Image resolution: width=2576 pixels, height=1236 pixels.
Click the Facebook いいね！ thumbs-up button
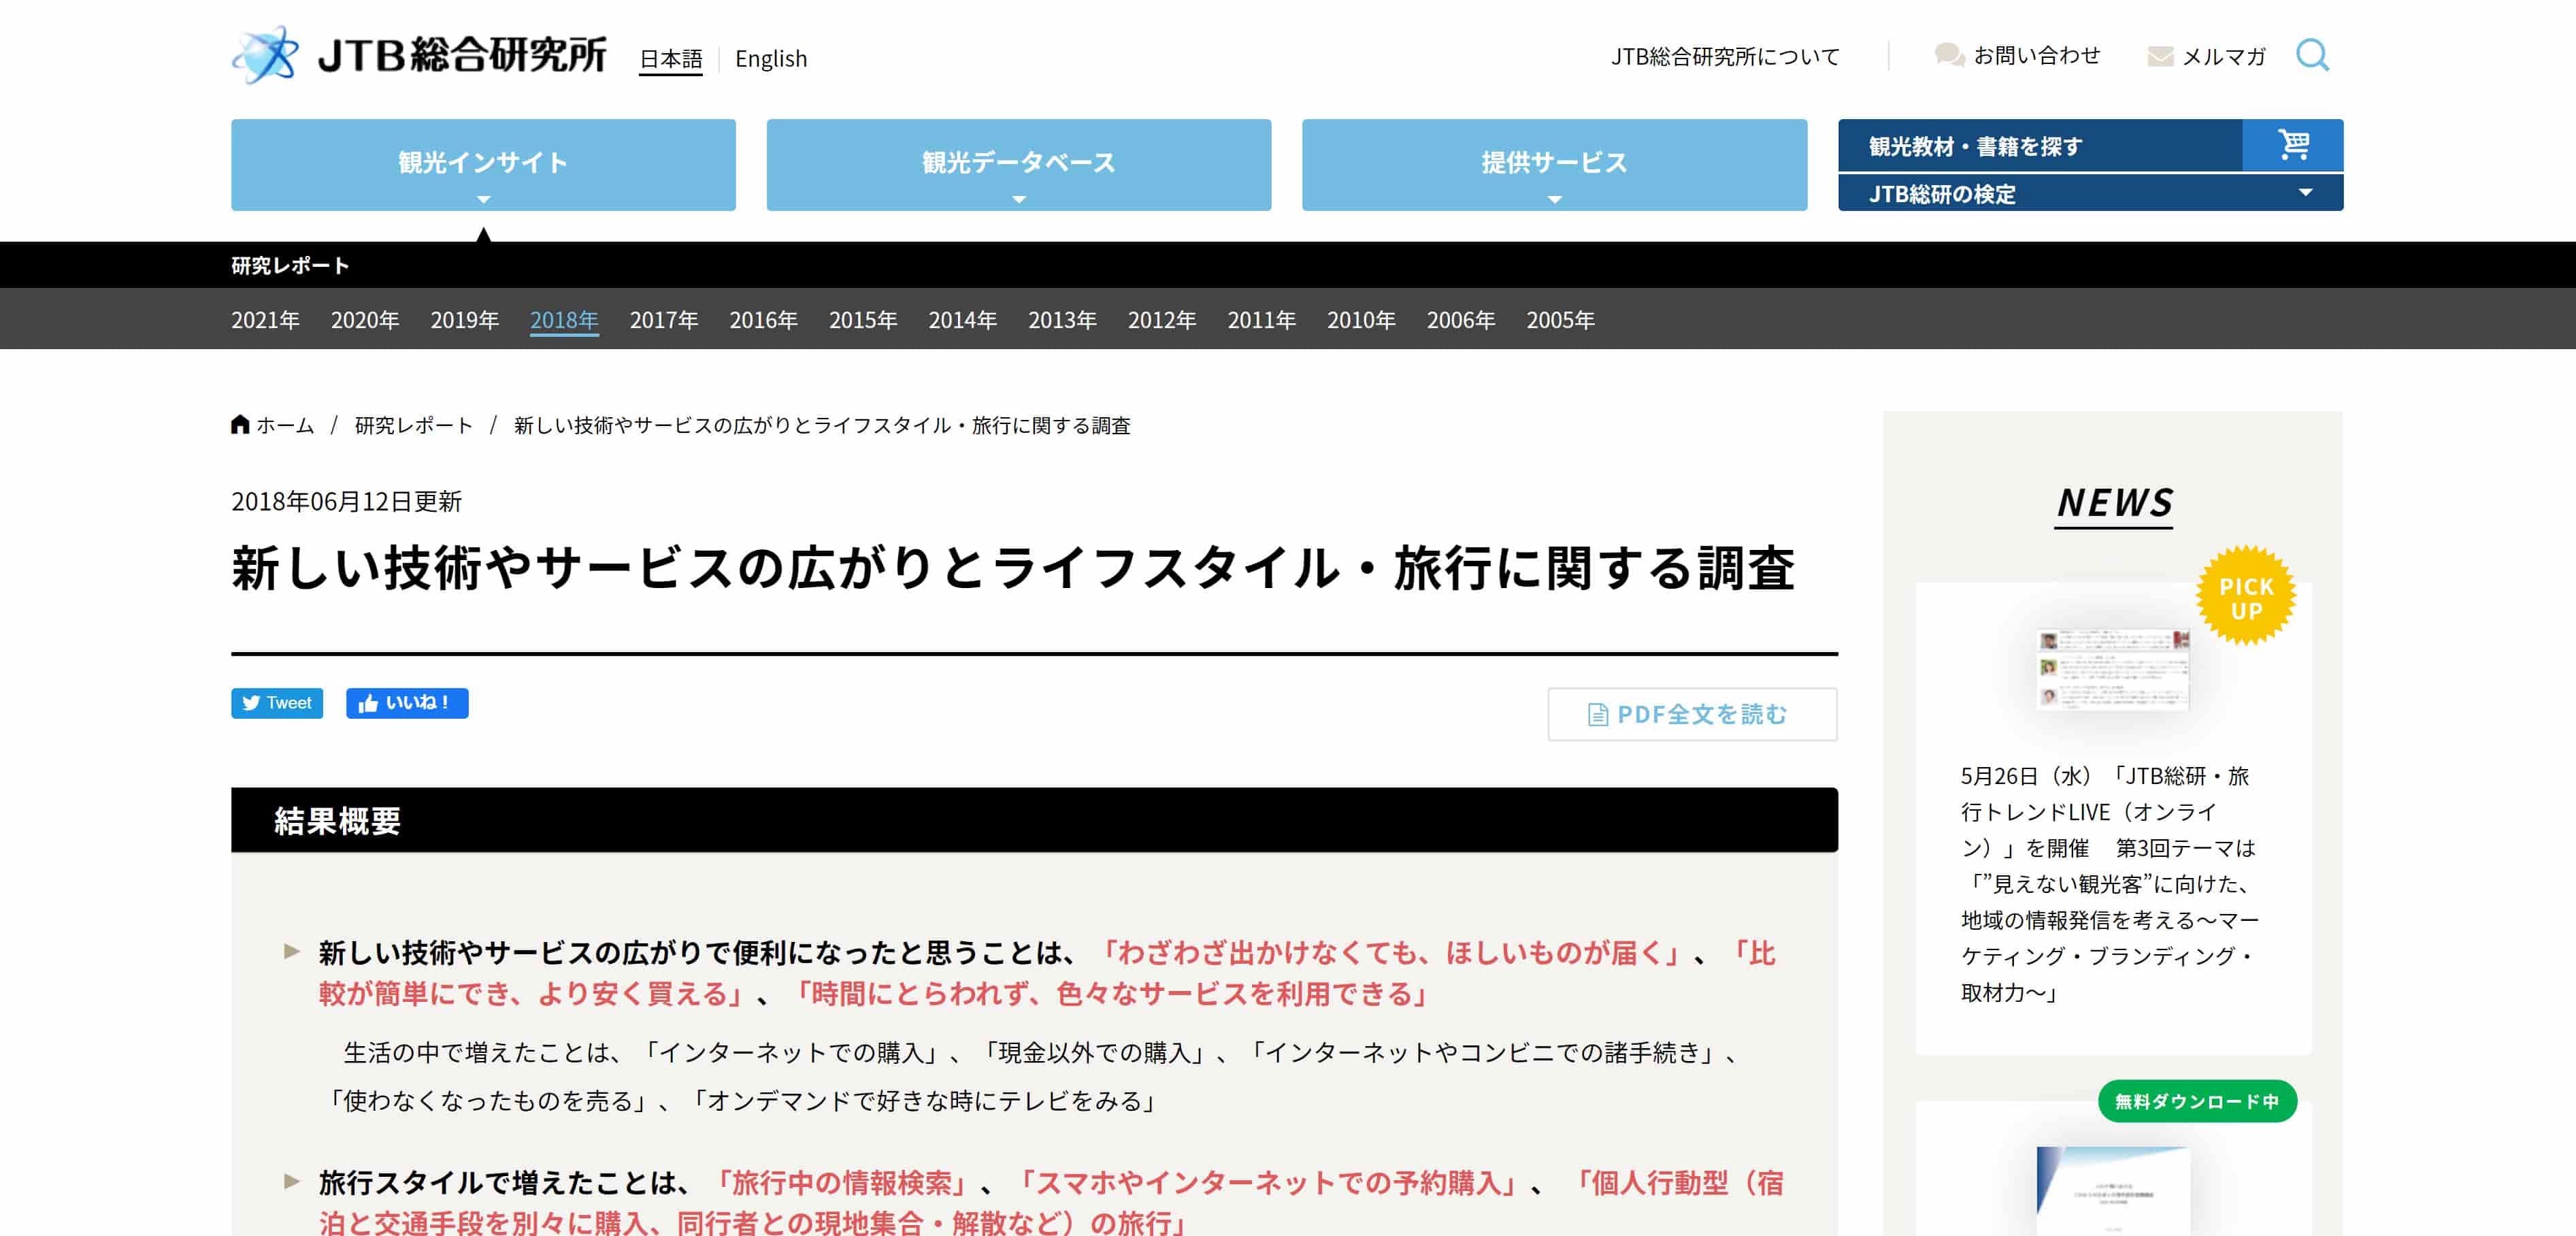pyautogui.click(x=407, y=703)
